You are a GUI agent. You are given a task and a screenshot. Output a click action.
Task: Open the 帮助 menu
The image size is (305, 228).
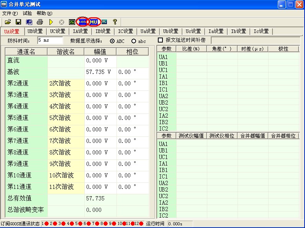click(44, 13)
